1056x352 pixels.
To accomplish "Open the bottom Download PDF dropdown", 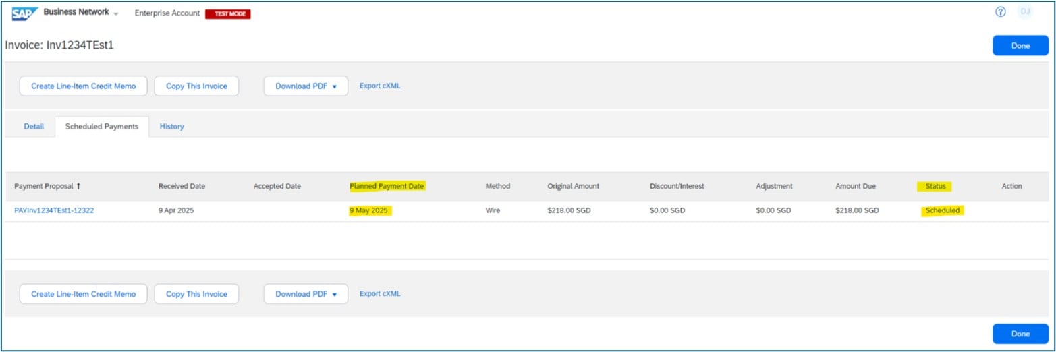I will 305,294.
